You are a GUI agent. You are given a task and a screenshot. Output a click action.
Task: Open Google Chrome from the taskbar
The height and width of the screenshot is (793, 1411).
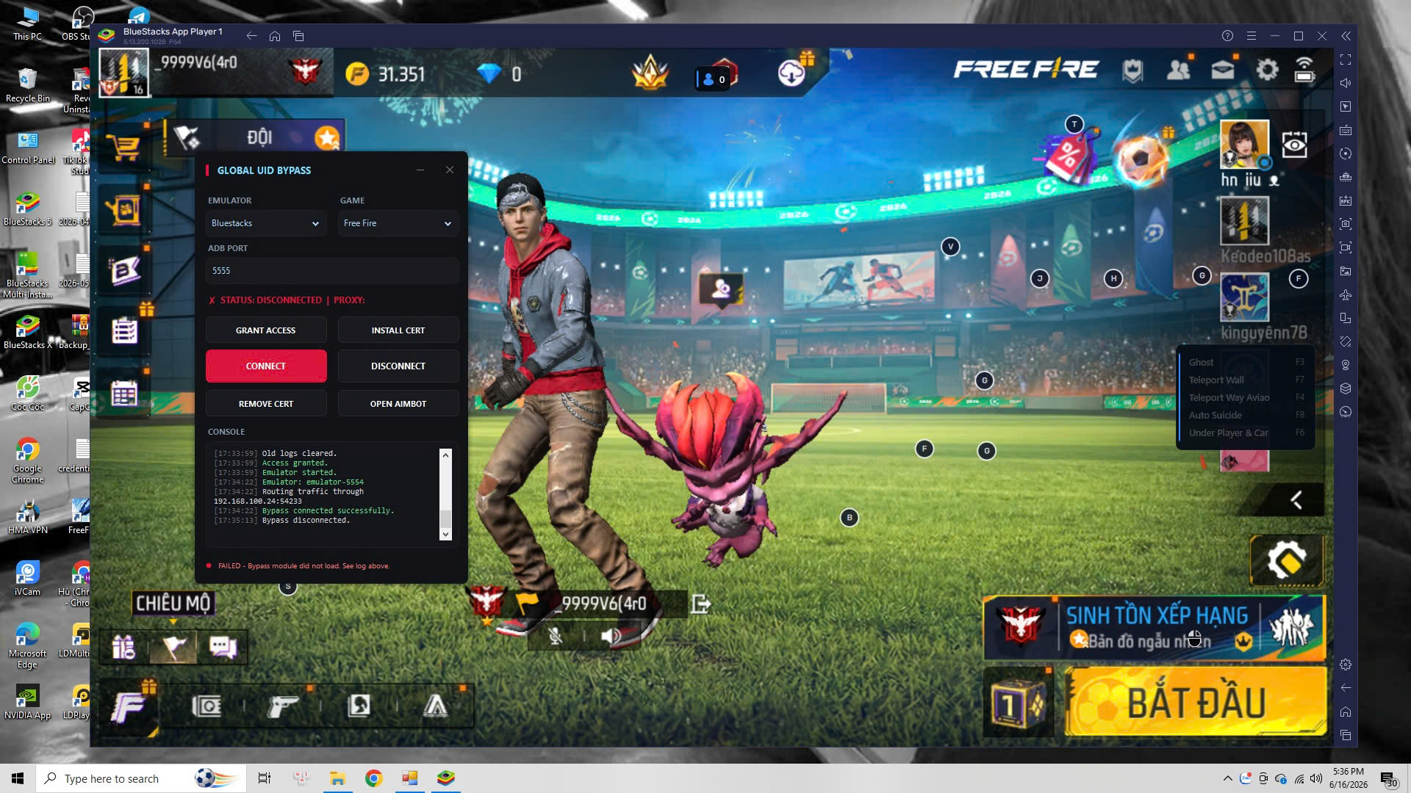[x=373, y=778]
